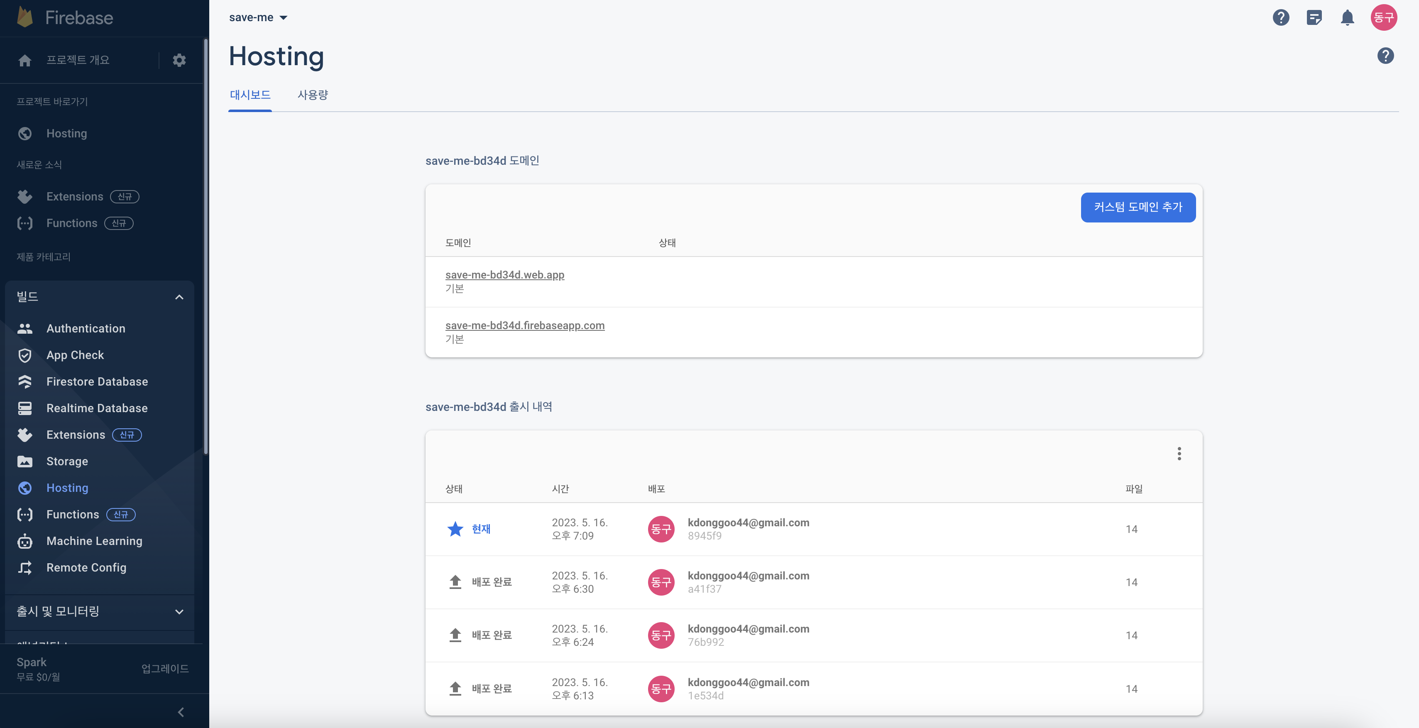
Task: Click the Firebase logo icon
Action: pos(25,17)
